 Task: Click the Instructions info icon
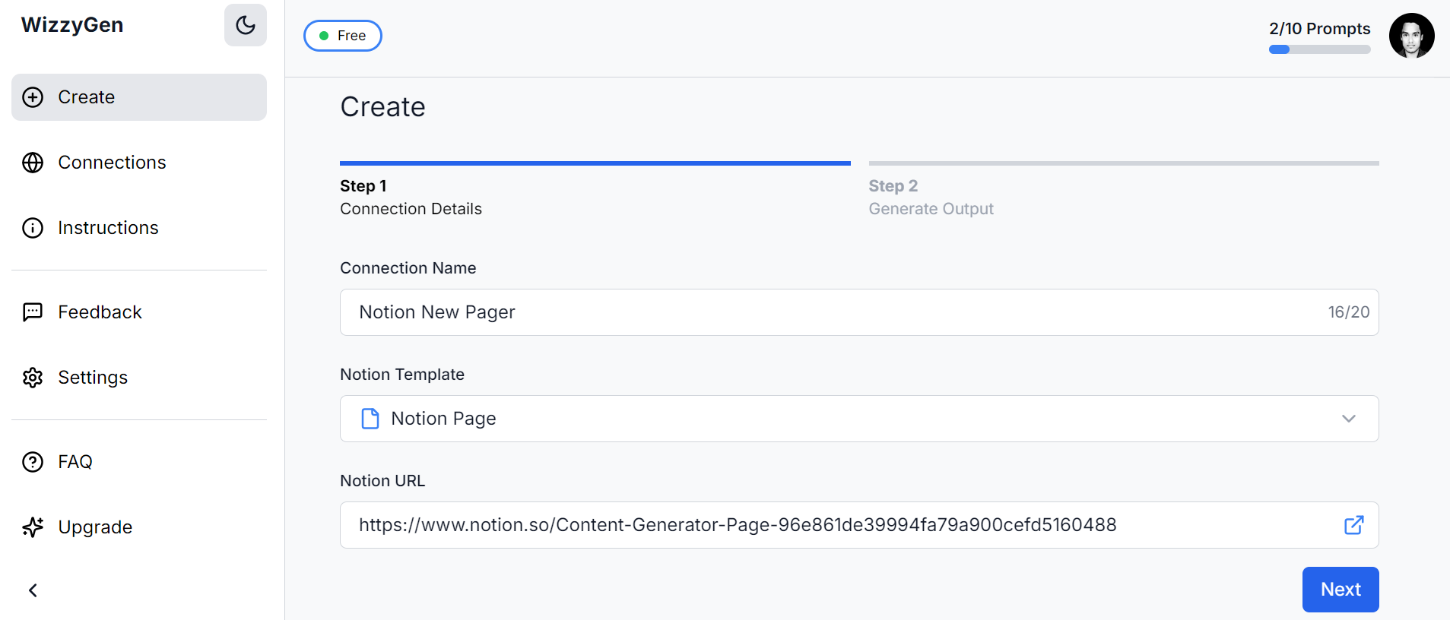pos(33,228)
